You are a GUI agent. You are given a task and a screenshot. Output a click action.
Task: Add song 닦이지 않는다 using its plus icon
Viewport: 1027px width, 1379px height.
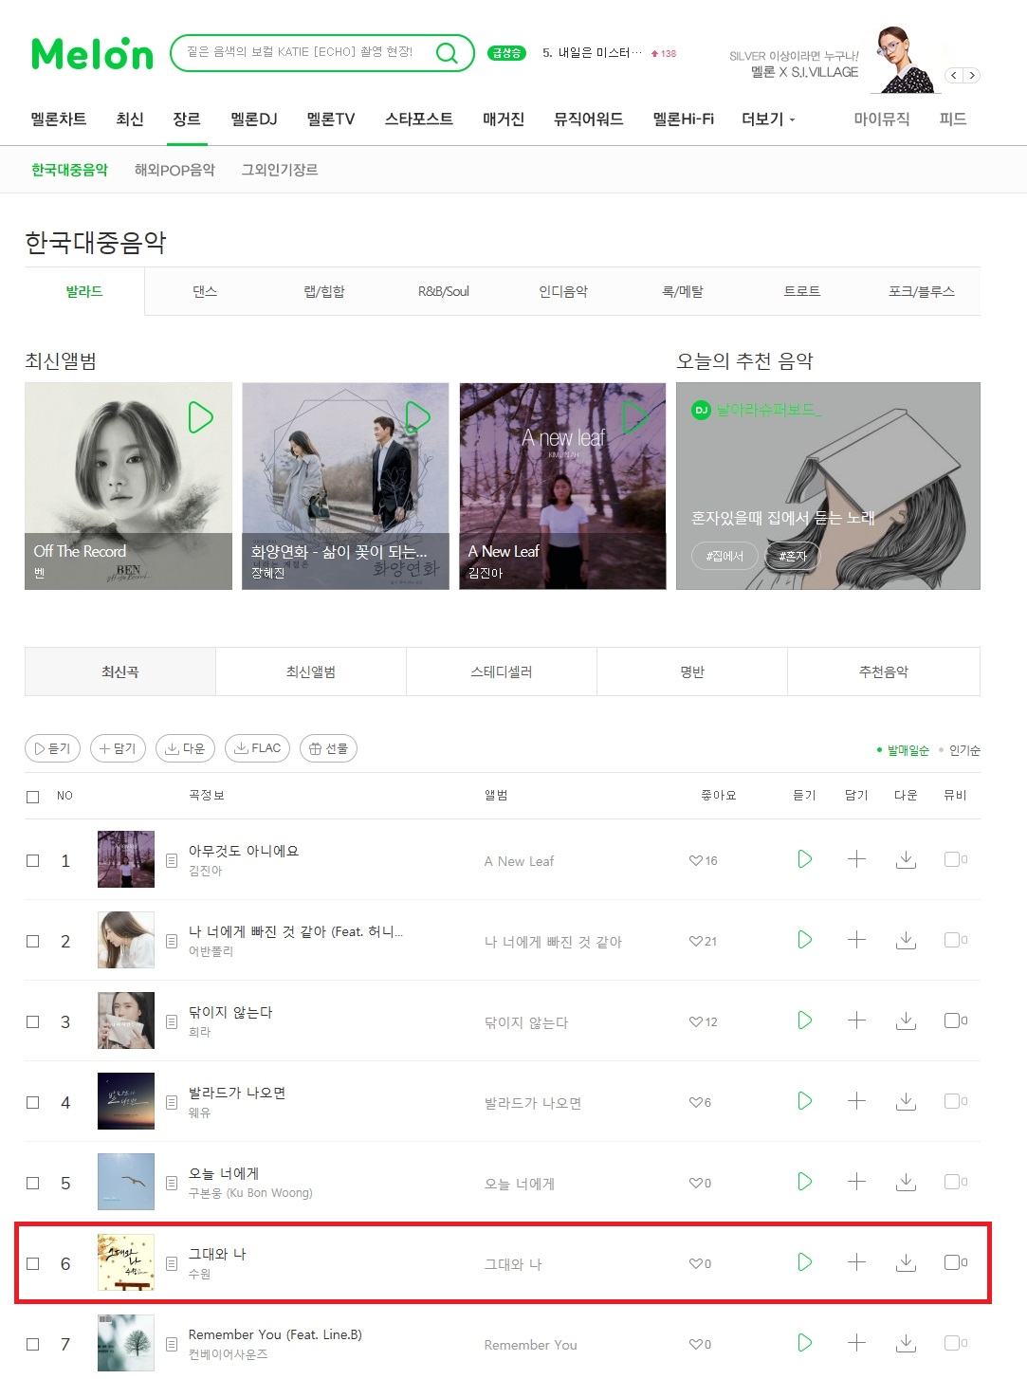click(x=856, y=1020)
